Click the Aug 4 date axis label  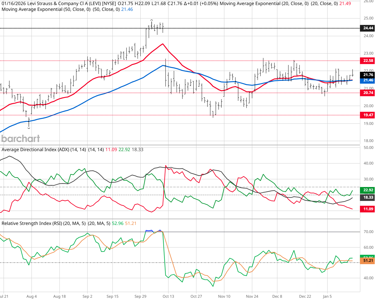point(32,296)
